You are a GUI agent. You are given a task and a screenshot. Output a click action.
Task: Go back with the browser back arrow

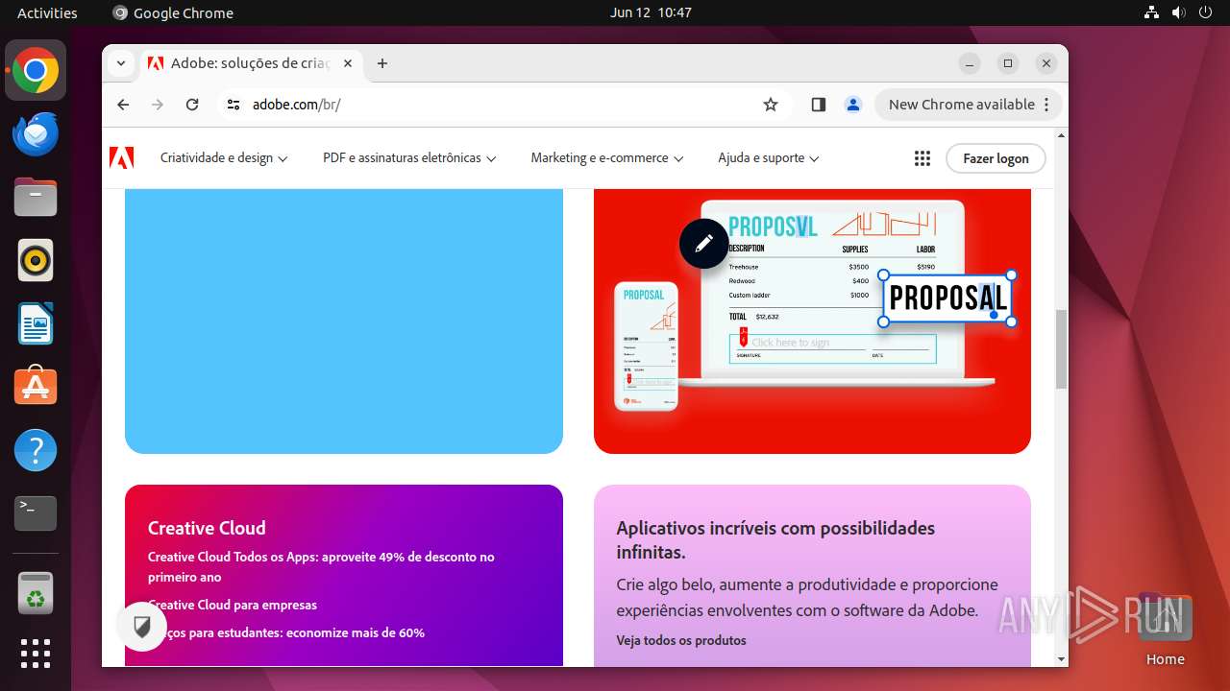pos(123,105)
